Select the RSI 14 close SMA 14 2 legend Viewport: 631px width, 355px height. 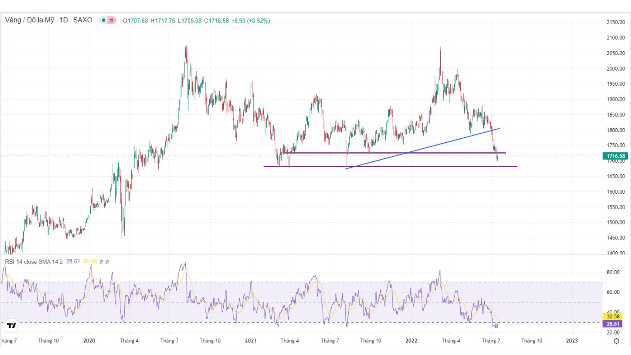tap(34, 262)
